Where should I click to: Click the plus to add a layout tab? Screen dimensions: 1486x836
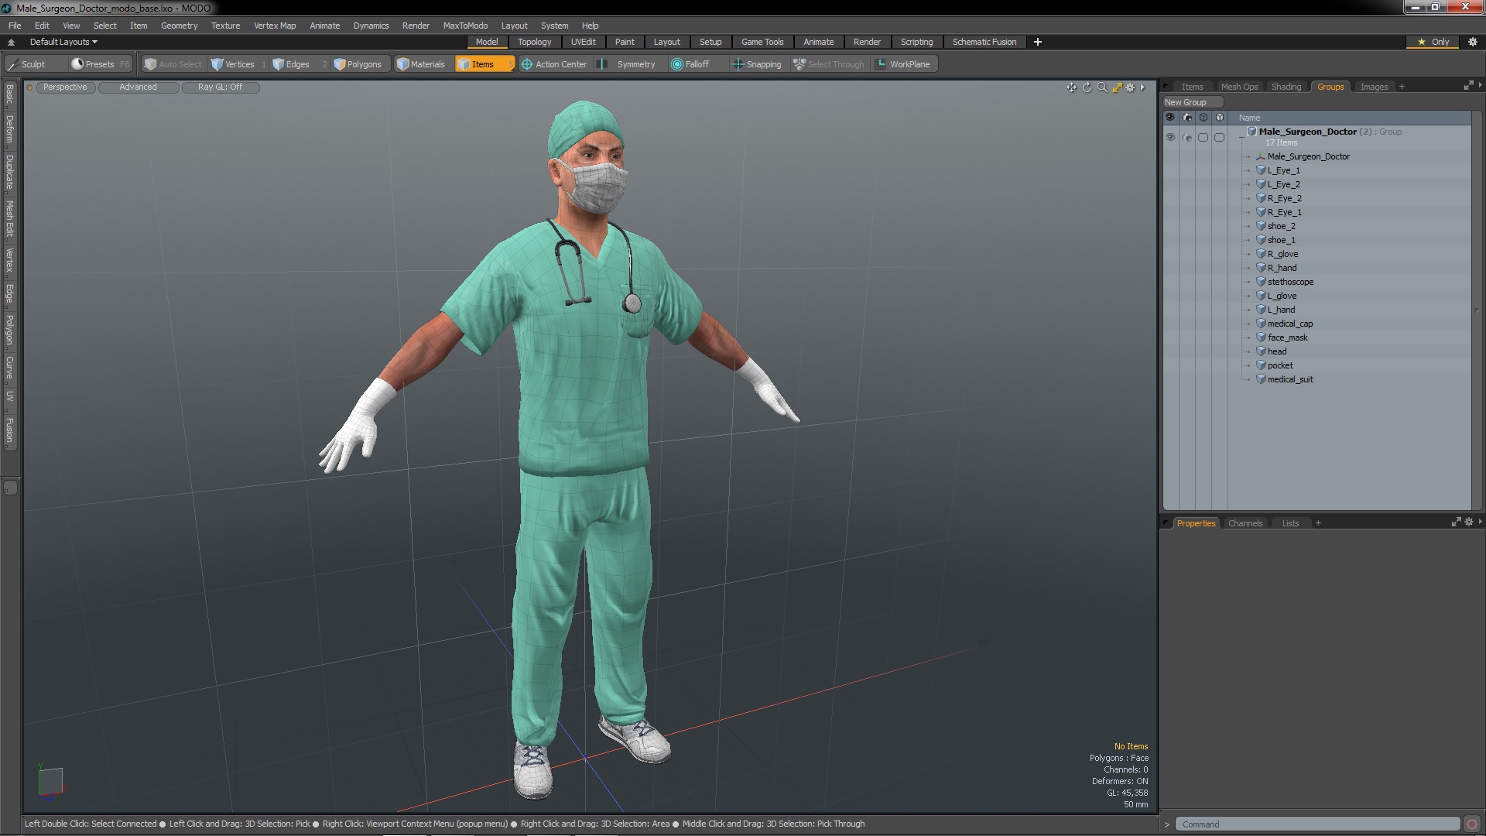tap(1038, 42)
